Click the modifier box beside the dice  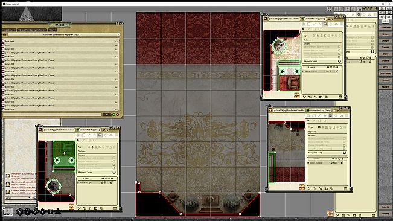click(x=7, y=211)
